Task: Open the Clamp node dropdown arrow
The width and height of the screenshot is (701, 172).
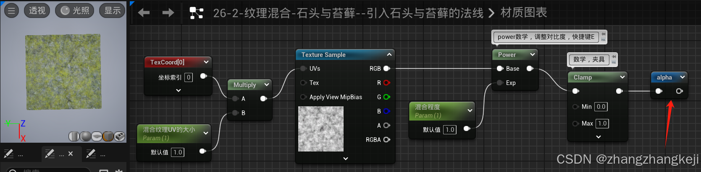Action: tap(622, 77)
